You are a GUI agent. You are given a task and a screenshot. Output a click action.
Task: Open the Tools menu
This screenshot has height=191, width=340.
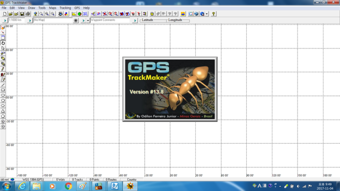(42, 8)
